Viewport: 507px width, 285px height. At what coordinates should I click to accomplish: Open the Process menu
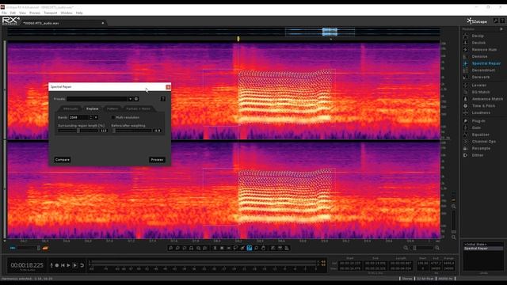35,13
